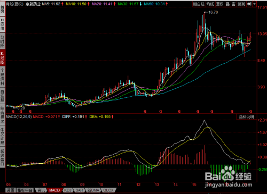Switch to 分时图 intraday chart view
Screen dimensions: 267x194
click(3, 41)
